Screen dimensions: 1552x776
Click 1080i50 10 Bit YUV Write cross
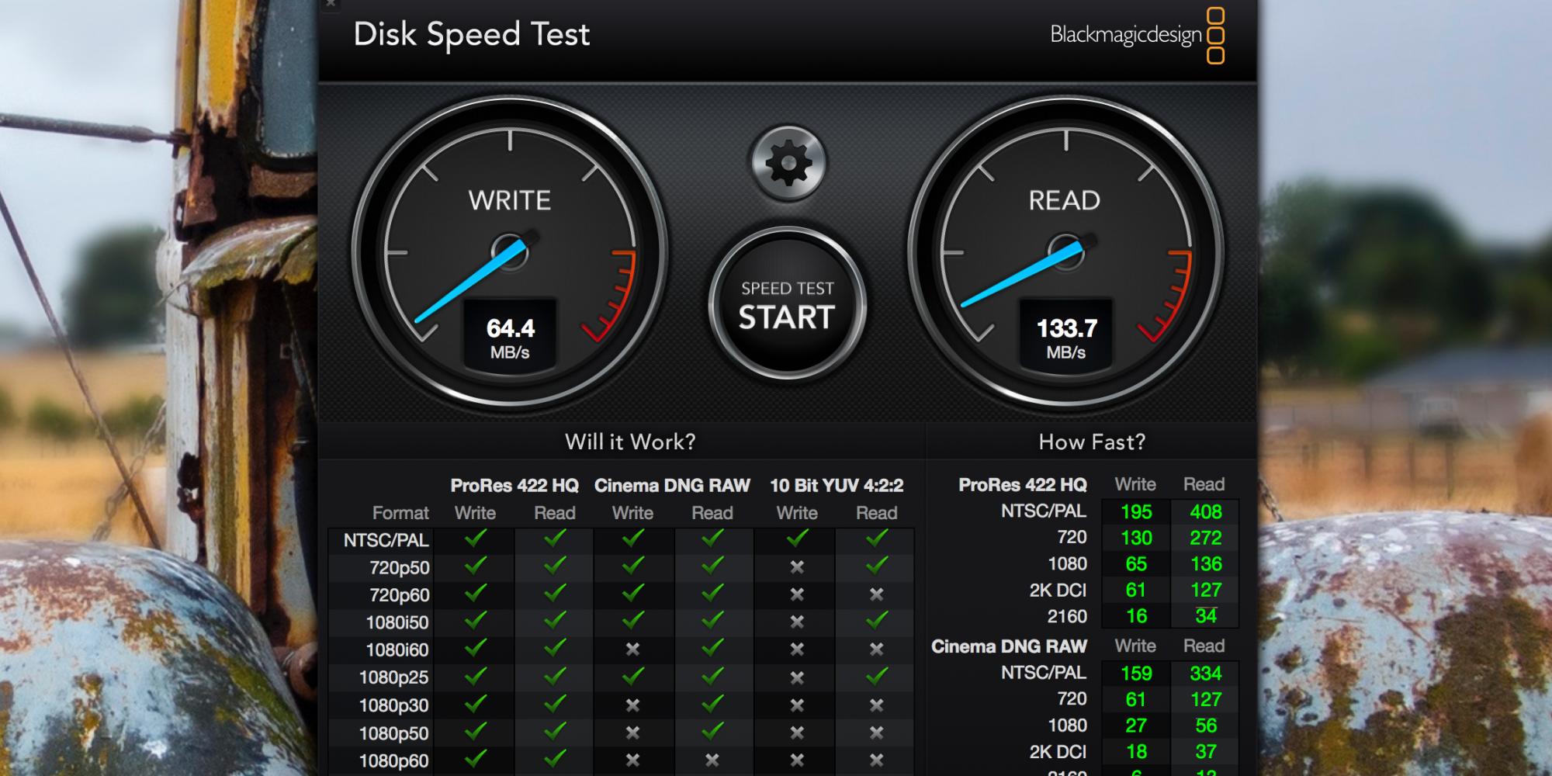click(797, 622)
